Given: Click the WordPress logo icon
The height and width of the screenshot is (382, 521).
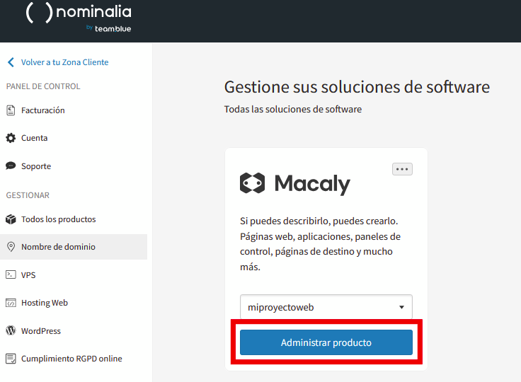Looking at the screenshot, I should tap(11, 331).
